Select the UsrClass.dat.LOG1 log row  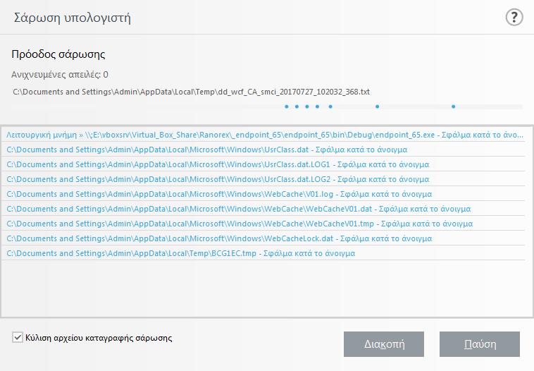(x=263, y=164)
